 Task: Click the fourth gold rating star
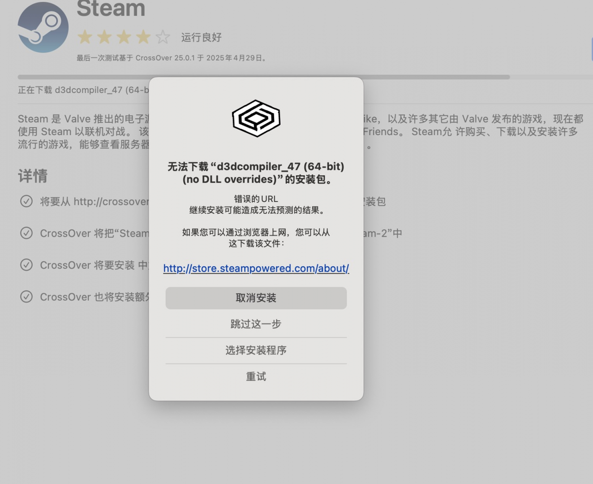[143, 37]
